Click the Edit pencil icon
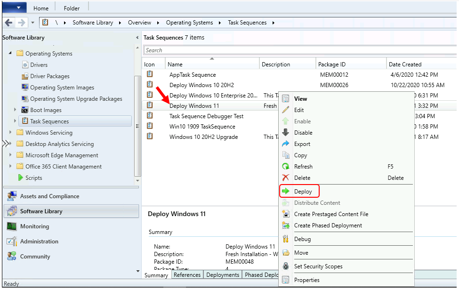This screenshot has height=290, width=459. (x=285, y=110)
